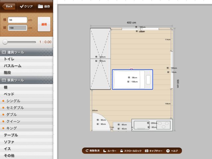Toggle the ルーラー ruler tool
212x159 pixels.
(110, 151)
